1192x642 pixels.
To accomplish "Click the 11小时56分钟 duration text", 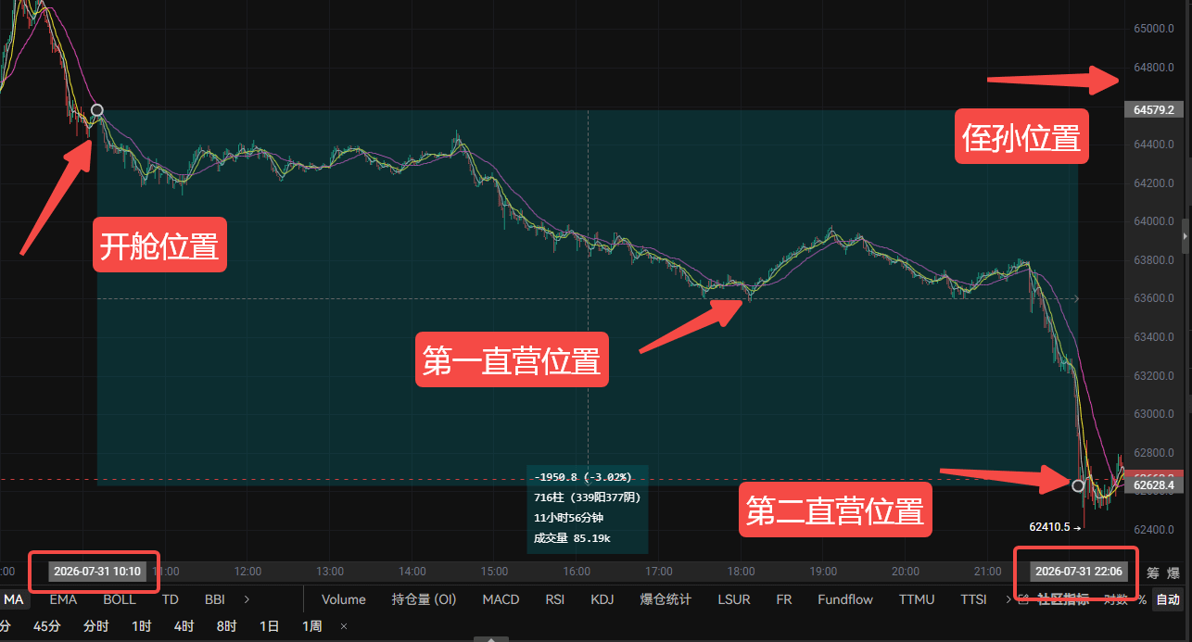I will pyautogui.click(x=568, y=518).
